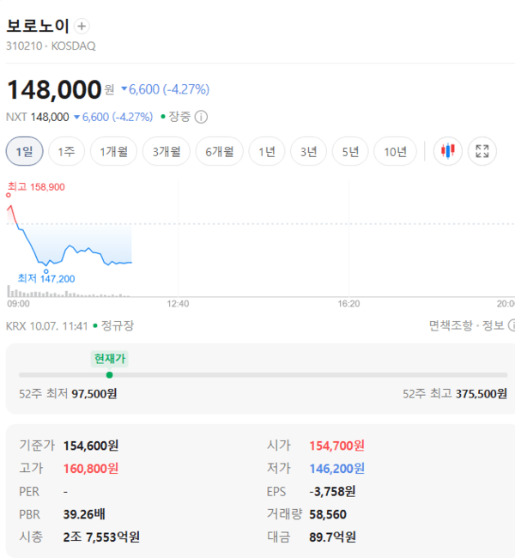The image size is (515, 558).
Task: Select the 3년 period tab
Action: [x=309, y=151]
